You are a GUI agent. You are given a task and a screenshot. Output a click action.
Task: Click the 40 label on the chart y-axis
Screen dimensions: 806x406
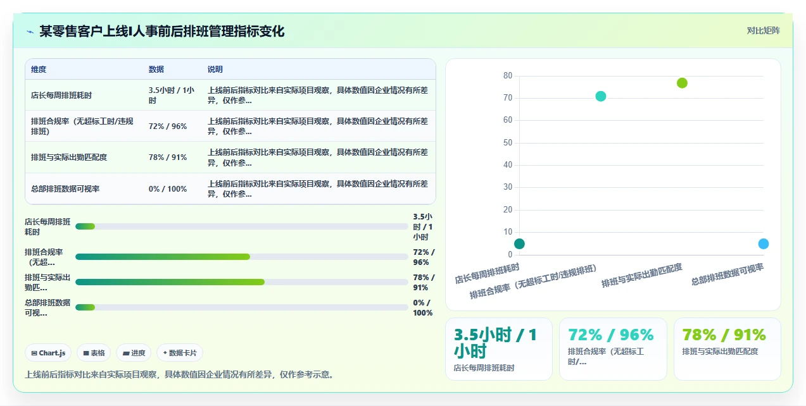point(508,165)
